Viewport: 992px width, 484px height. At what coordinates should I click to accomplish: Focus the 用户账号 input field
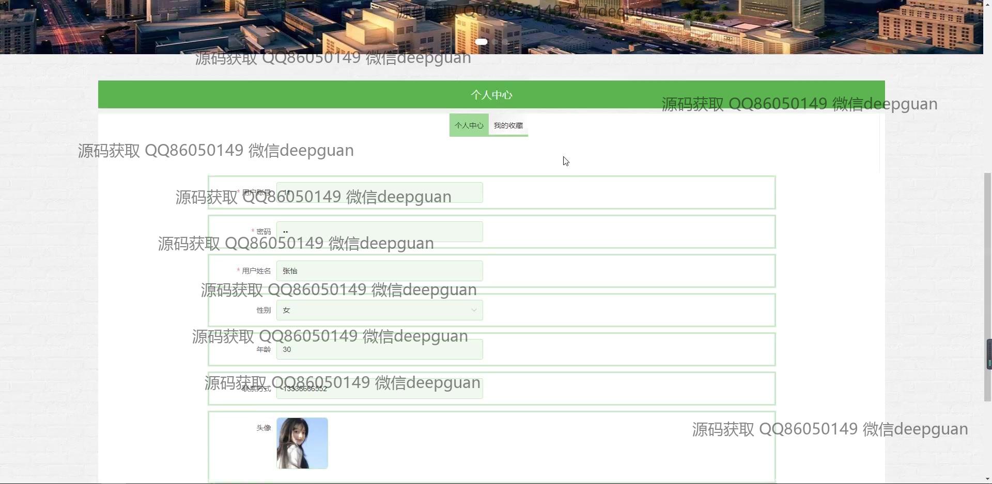379,192
